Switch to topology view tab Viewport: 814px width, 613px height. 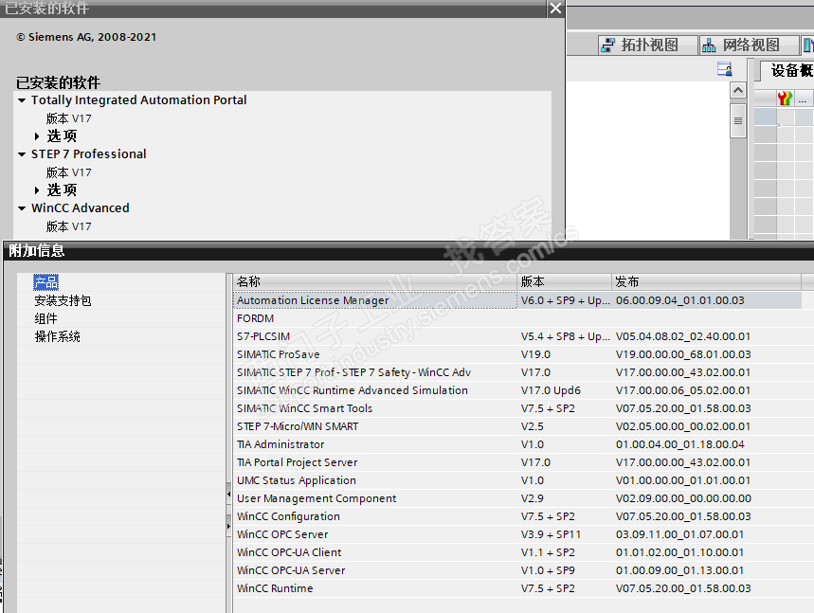click(x=647, y=45)
